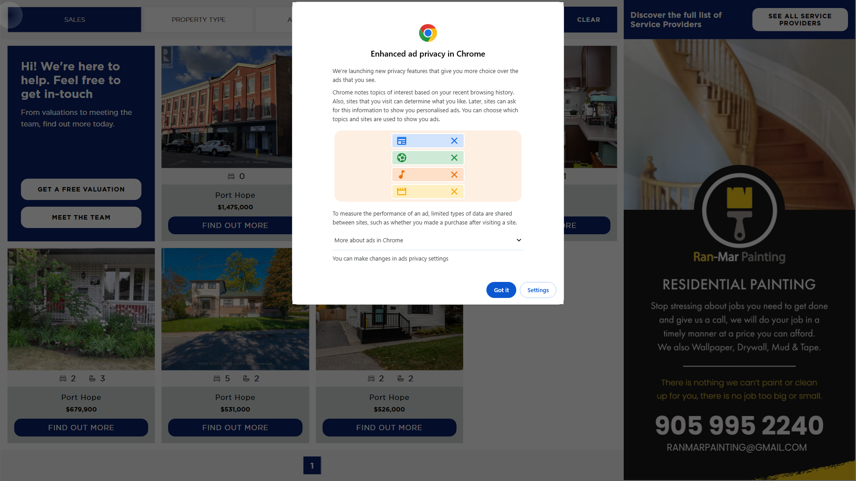Click the Got it button
The height and width of the screenshot is (481, 856).
tap(501, 290)
